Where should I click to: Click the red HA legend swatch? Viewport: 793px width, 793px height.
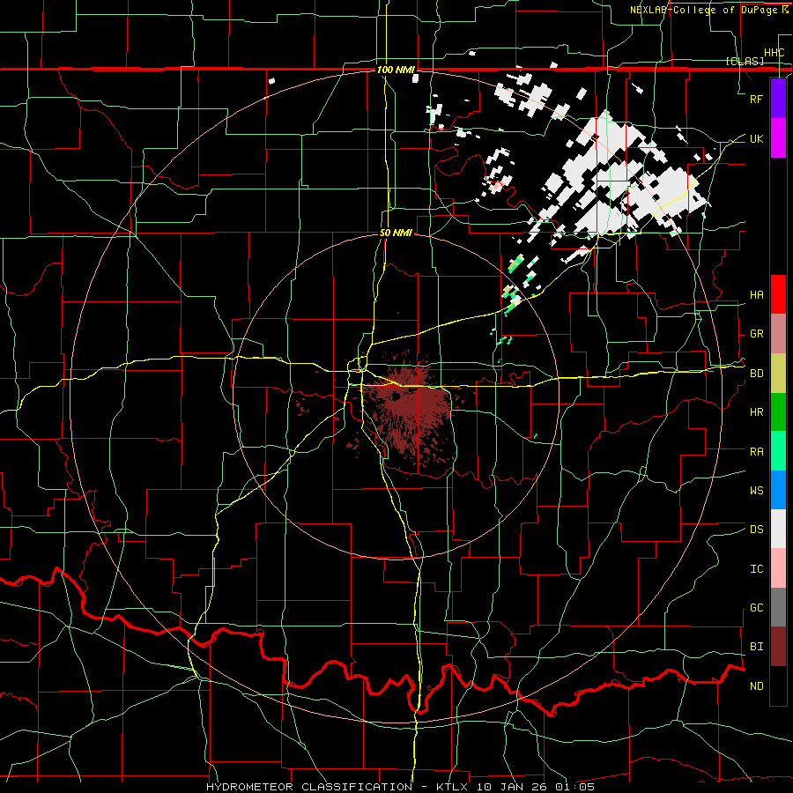(x=778, y=294)
